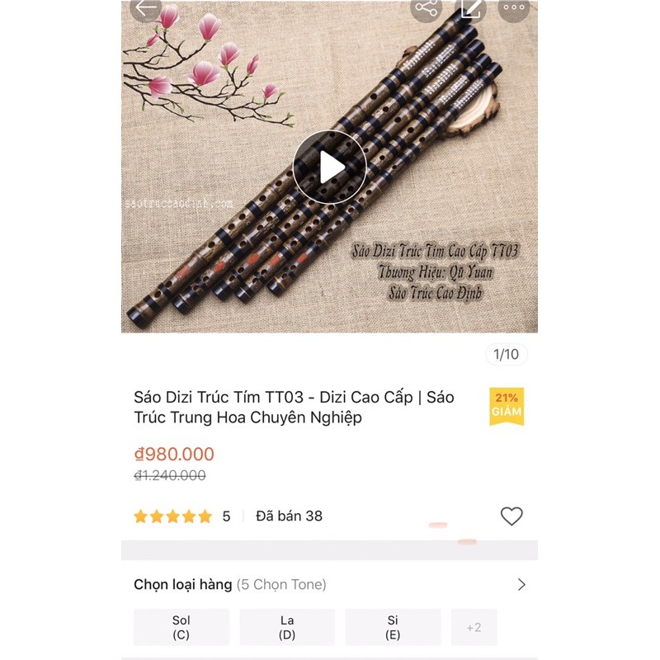Toggle the heart favorite icon
Image resolution: width=660 pixels, height=660 pixels.
click(x=511, y=516)
